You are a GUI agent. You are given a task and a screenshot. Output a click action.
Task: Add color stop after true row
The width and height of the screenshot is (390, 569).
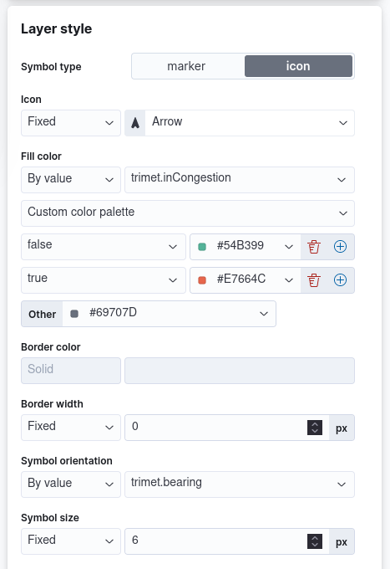pos(340,280)
